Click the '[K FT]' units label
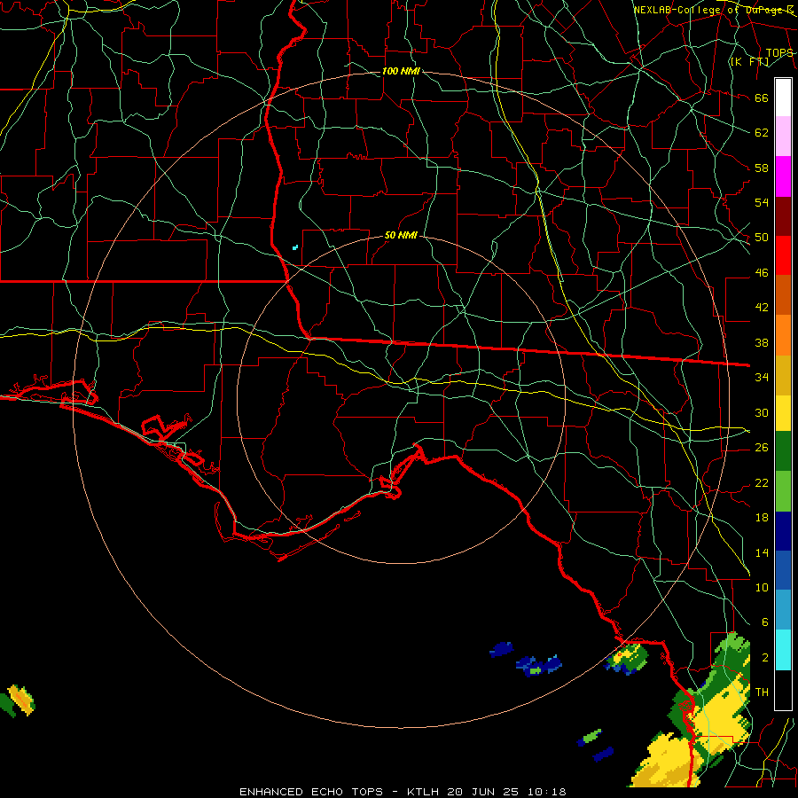Screen dimensions: 798x798 (749, 61)
